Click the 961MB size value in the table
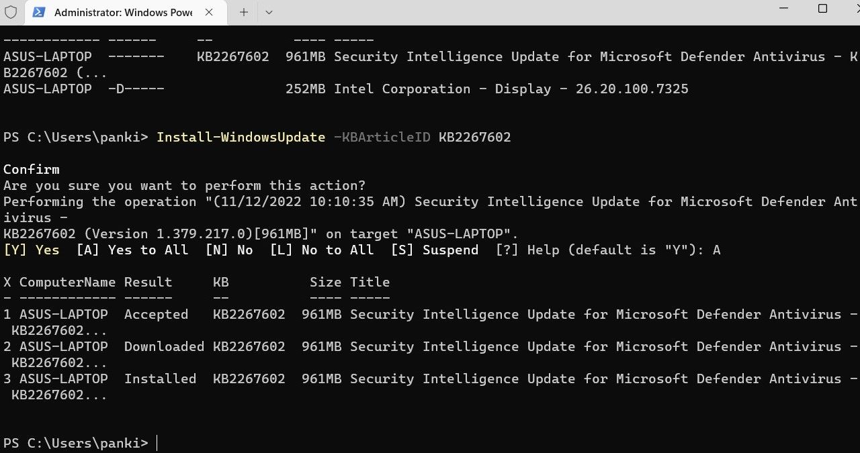 [x=321, y=314]
